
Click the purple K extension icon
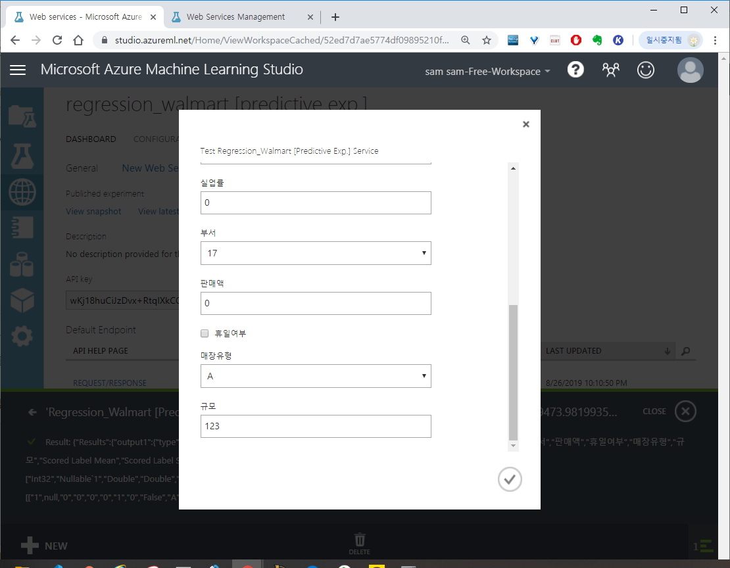(x=618, y=40)
